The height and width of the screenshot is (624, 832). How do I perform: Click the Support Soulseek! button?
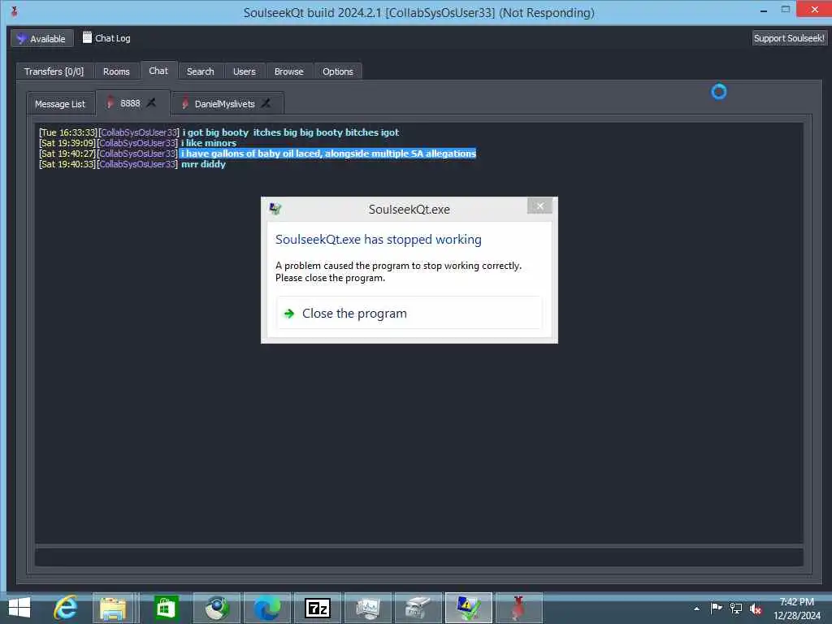click(789, 38)
